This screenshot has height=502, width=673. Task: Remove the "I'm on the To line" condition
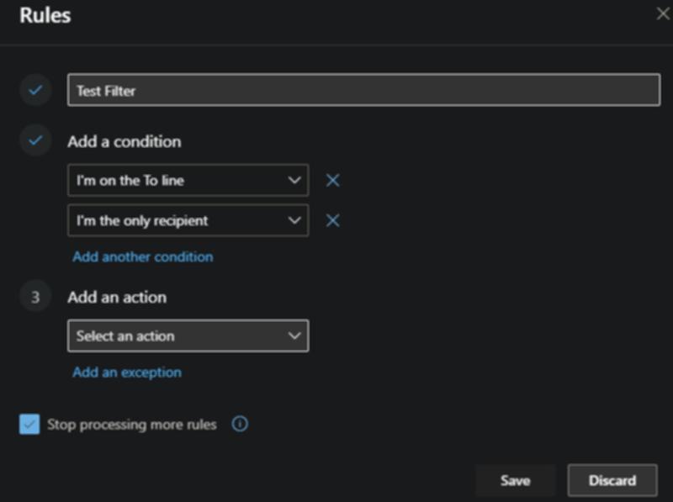[x=332, y=180]
